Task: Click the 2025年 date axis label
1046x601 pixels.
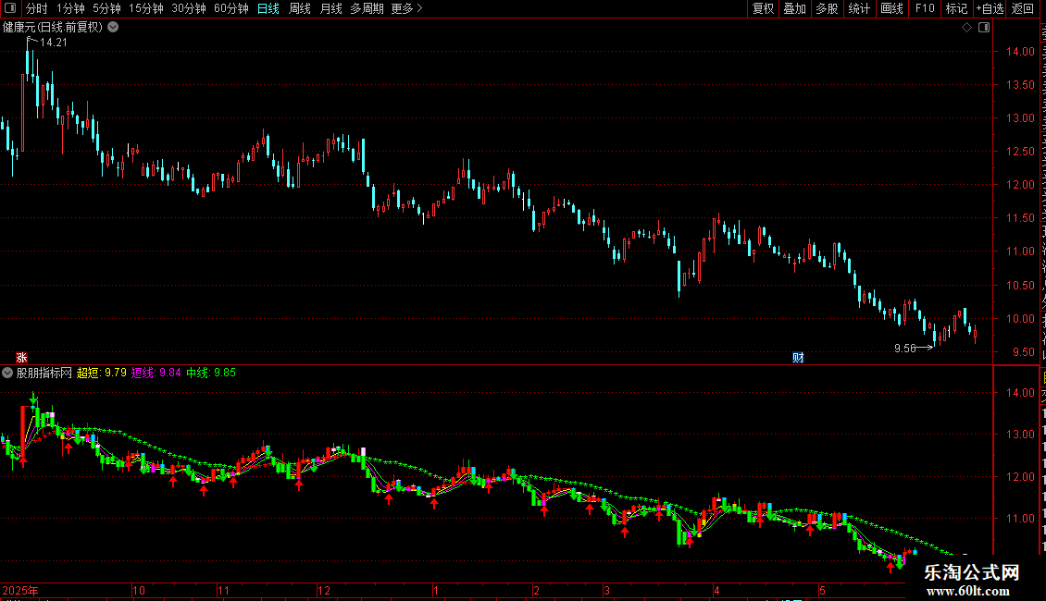Action: point(20,590)
